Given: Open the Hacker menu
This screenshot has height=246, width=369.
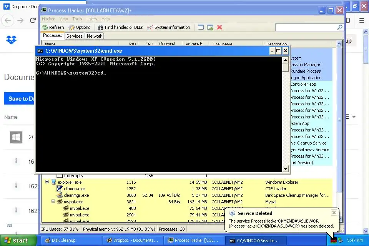Looking at the screenshot, I should tap(48, 19).
